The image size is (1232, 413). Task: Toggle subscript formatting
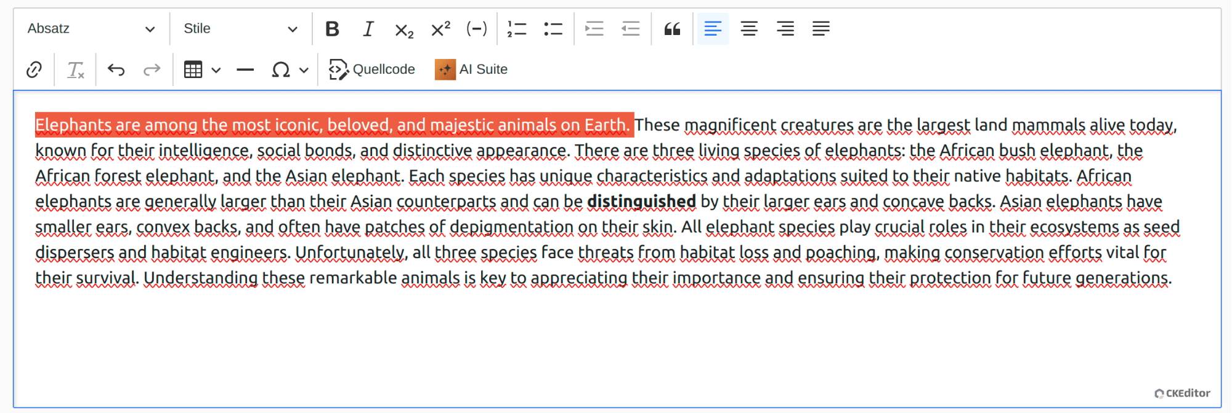pos(404,29)
